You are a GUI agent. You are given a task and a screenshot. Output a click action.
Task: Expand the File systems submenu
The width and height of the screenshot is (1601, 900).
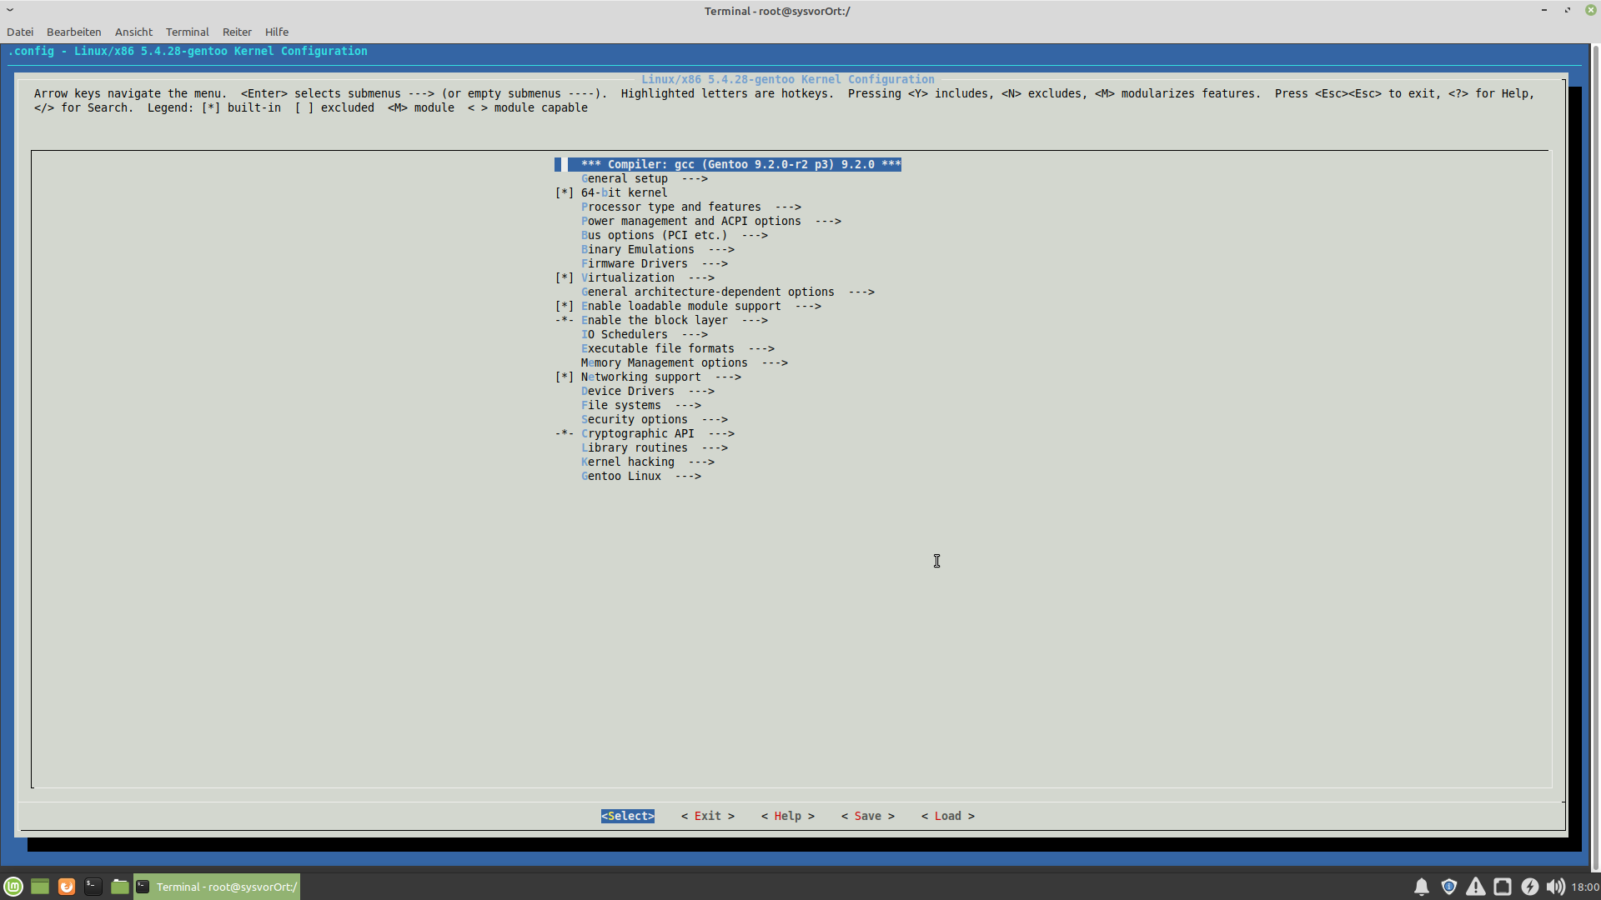tap(640, 405)
